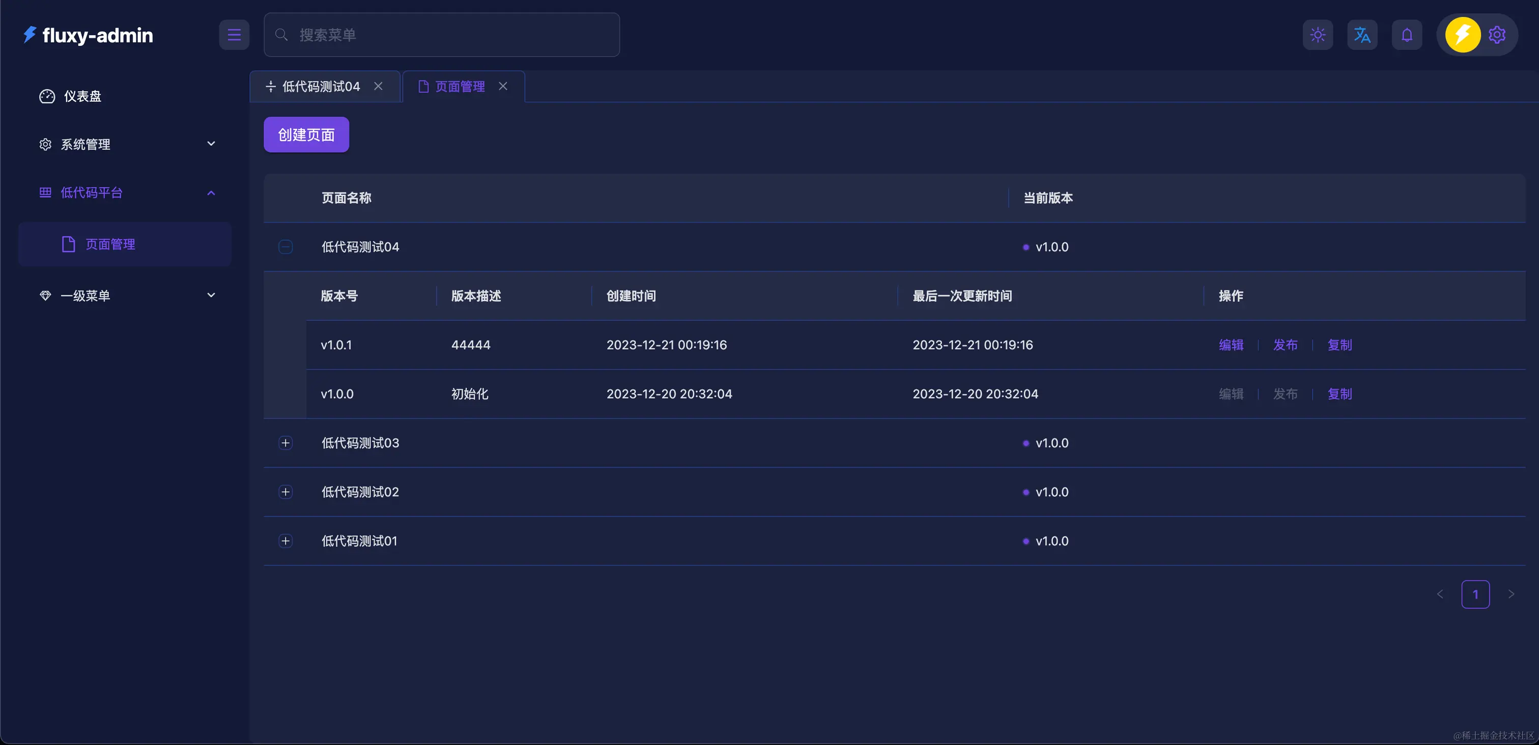Expand the 低代码测试01 row
The width and height of the screenshot is (1539, 745).
click(286, 540)
